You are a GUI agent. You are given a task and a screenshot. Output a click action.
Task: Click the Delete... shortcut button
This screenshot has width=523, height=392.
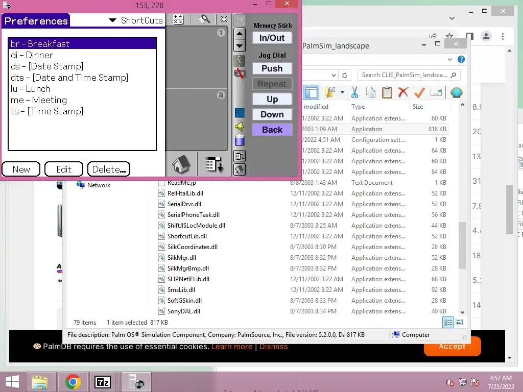tap(109, 169)
